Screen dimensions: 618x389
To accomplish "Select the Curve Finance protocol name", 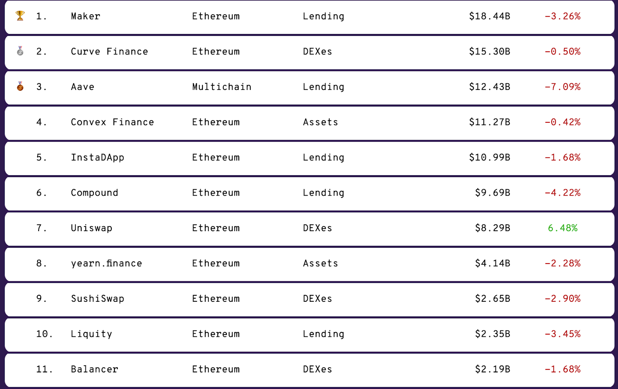I will click(x=109, y=51).
